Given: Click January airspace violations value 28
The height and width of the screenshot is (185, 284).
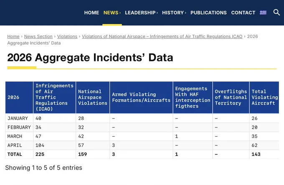Looking at the screenshot, I should tap(81, 118).
